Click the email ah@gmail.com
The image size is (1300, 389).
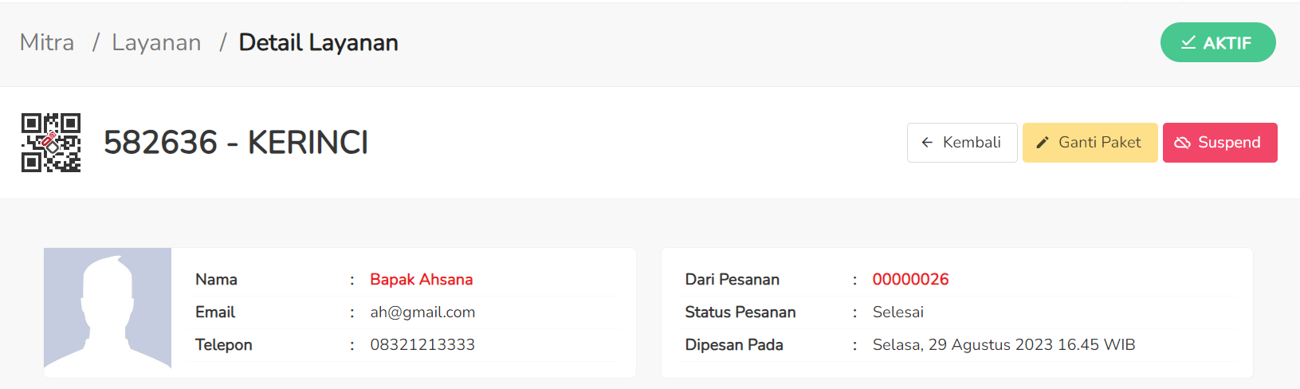point(422,312)
